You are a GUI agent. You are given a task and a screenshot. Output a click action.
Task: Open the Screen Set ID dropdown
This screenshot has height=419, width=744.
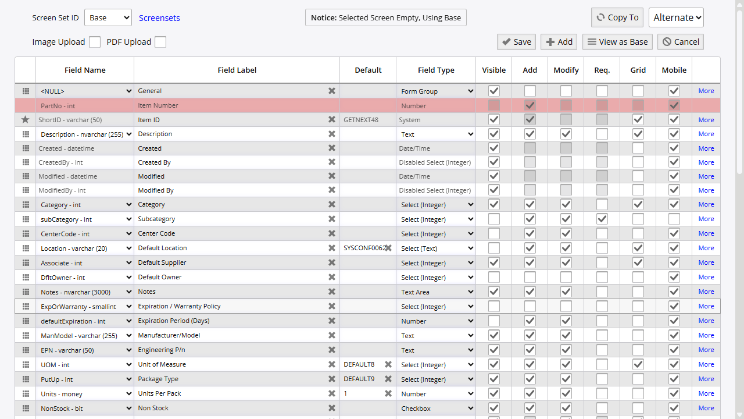click(x=108, y=18)
